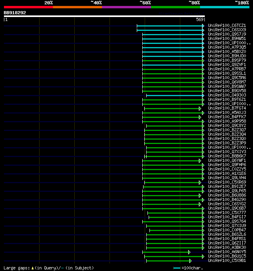Select the UniRef100_B6U1C5 label

227,256
